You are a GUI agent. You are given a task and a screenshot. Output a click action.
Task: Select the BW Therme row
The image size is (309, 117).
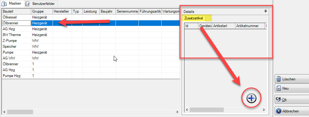pos(91,35)
